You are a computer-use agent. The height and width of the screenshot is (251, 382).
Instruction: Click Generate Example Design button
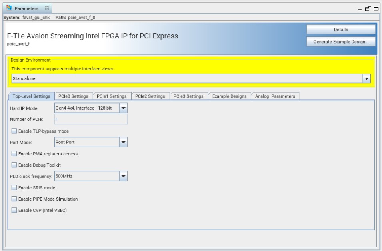[x=341, y=42]
